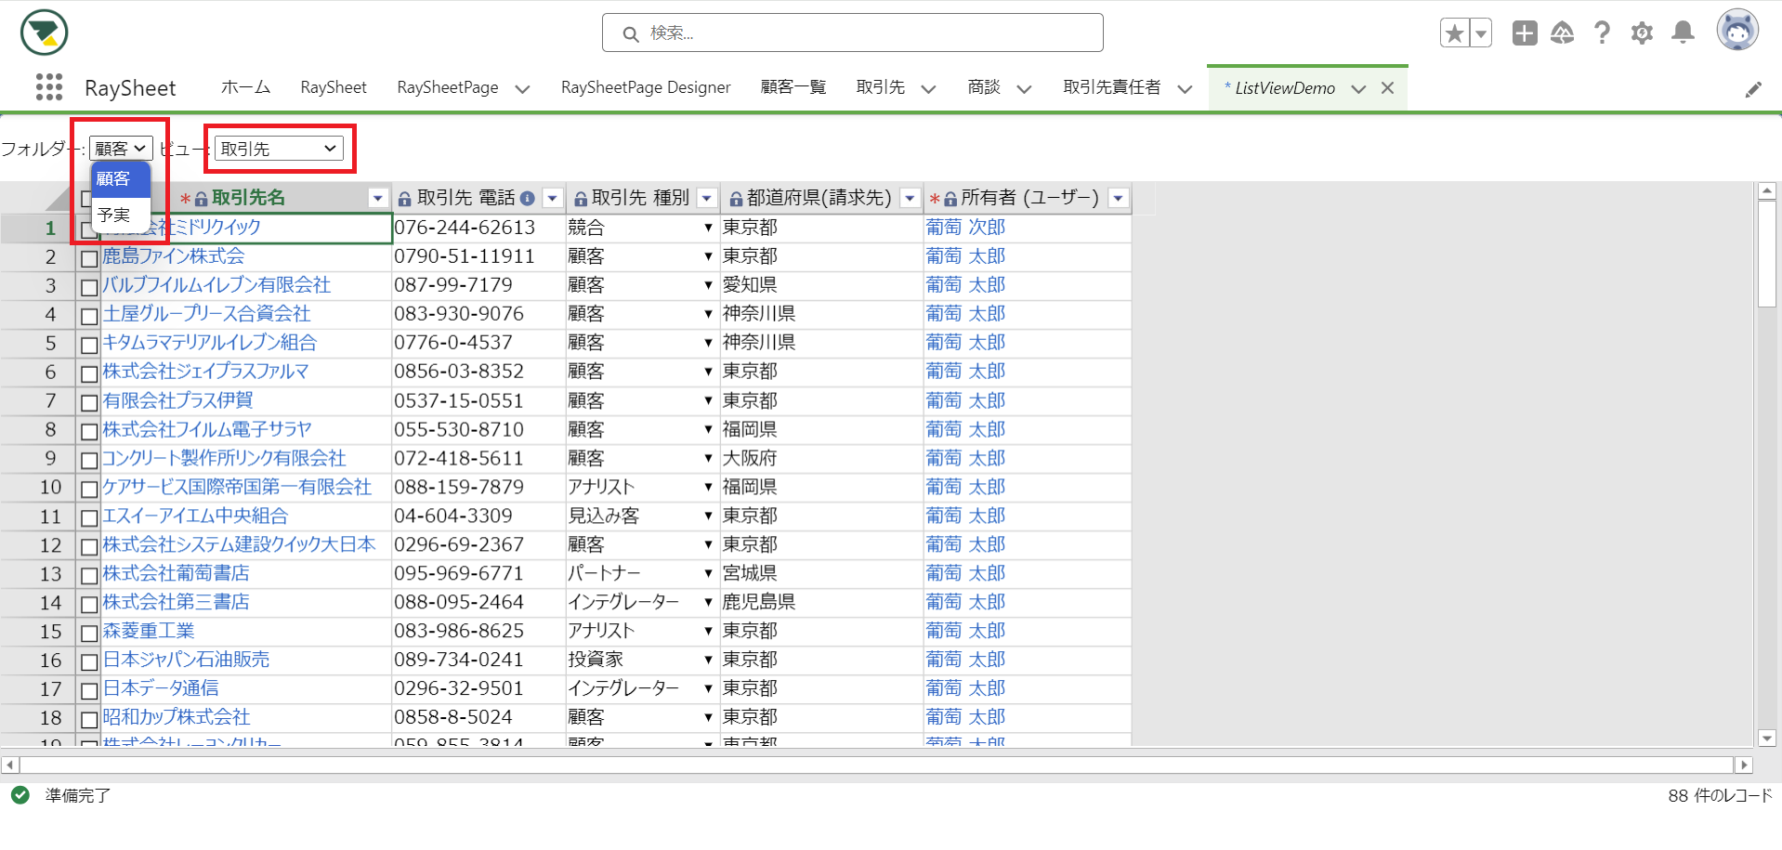The image size is (1782, 850).
Task: Select 顧客 option in folder list
Action: [x=121, y=179]
